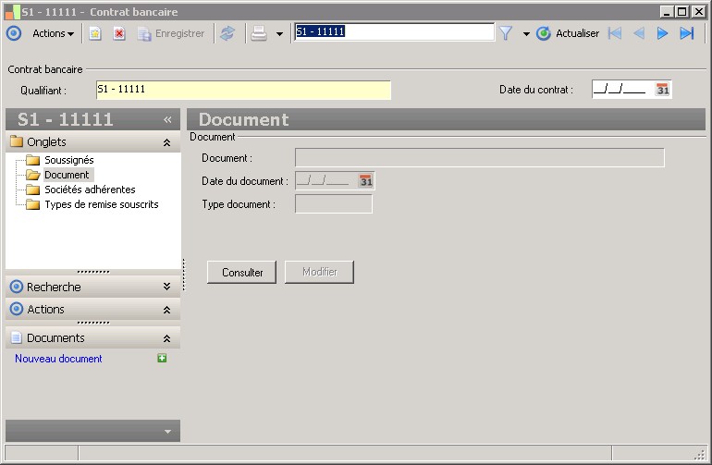Open the dropdown arrow next to the filter
The width and height of the screenshot is (712, 465).
[x=526, y=33]
